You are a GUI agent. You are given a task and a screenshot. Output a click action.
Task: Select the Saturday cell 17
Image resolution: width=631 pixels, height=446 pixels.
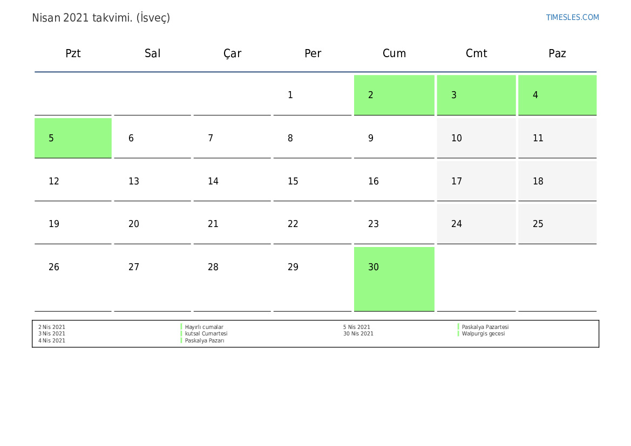476,181
